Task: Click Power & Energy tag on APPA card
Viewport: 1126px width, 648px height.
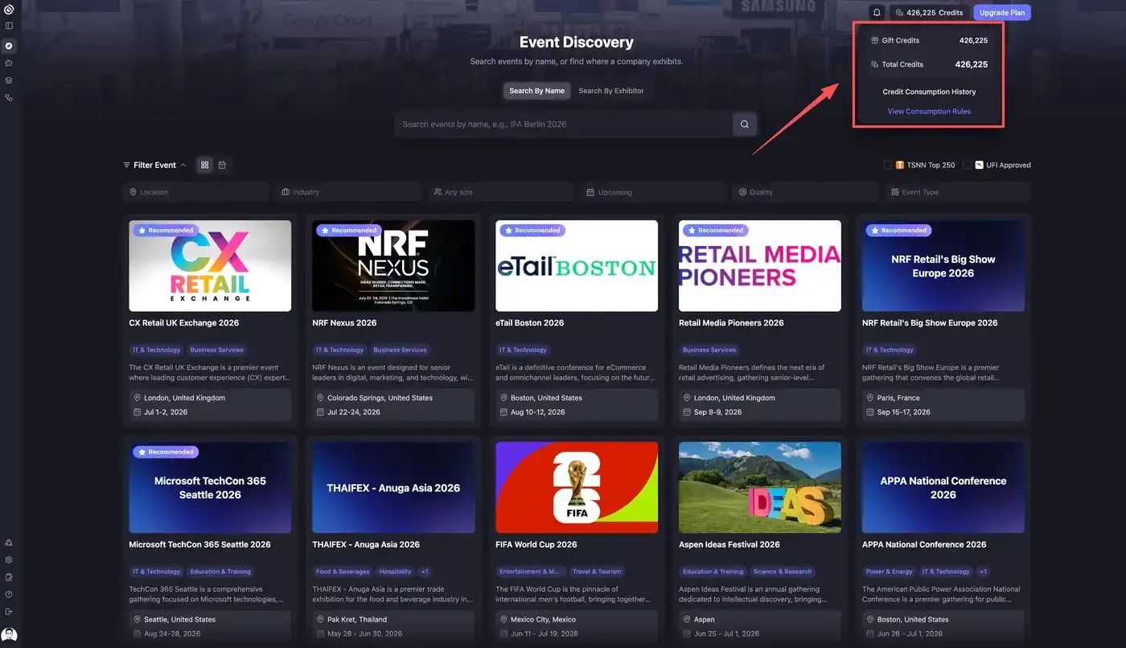Action: tap(889, 572)
